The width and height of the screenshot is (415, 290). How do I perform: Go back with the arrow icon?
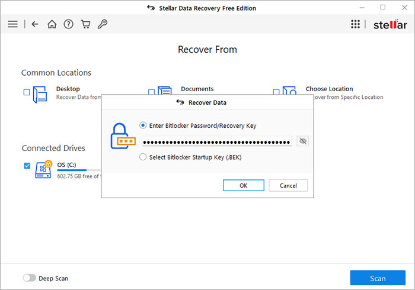coord(35,24)
